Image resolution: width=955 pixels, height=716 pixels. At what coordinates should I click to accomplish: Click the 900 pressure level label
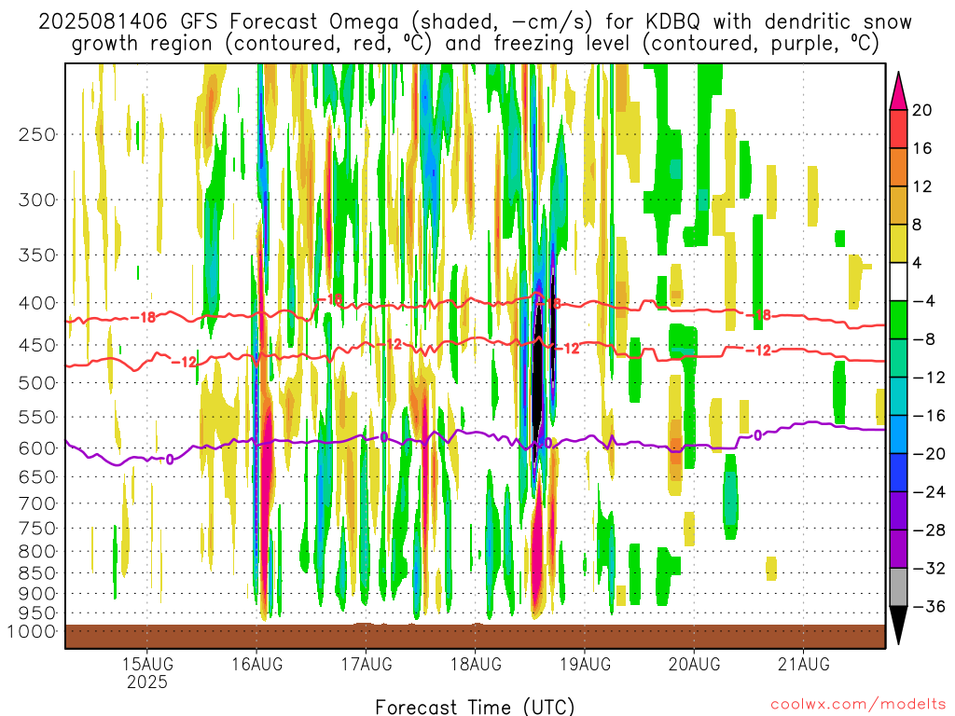[x=37, y=593]
